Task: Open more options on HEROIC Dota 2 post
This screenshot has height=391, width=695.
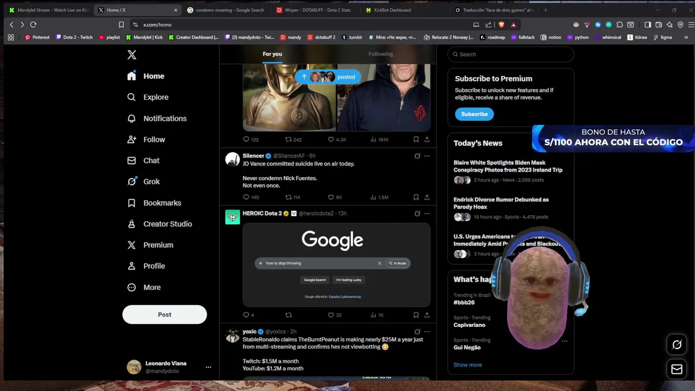Action: click(427, 213)
